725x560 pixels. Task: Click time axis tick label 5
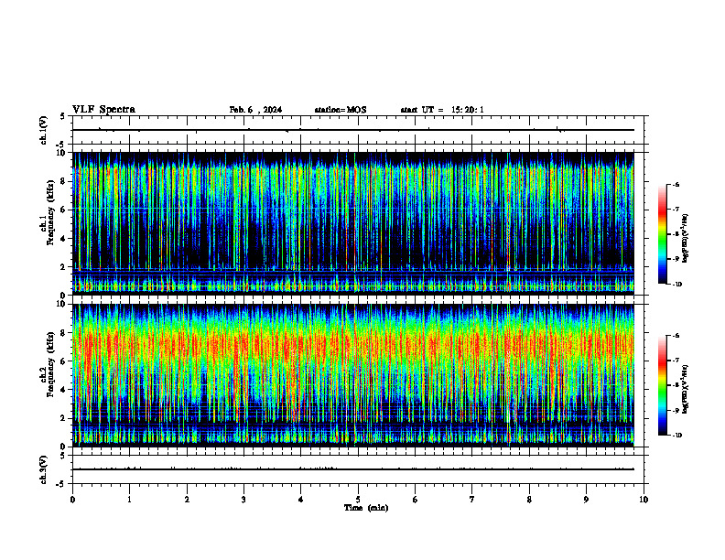tap(358, 500)
